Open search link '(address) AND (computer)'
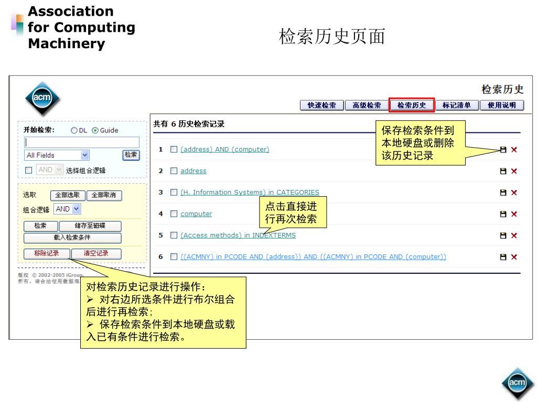 pos(224,149)
